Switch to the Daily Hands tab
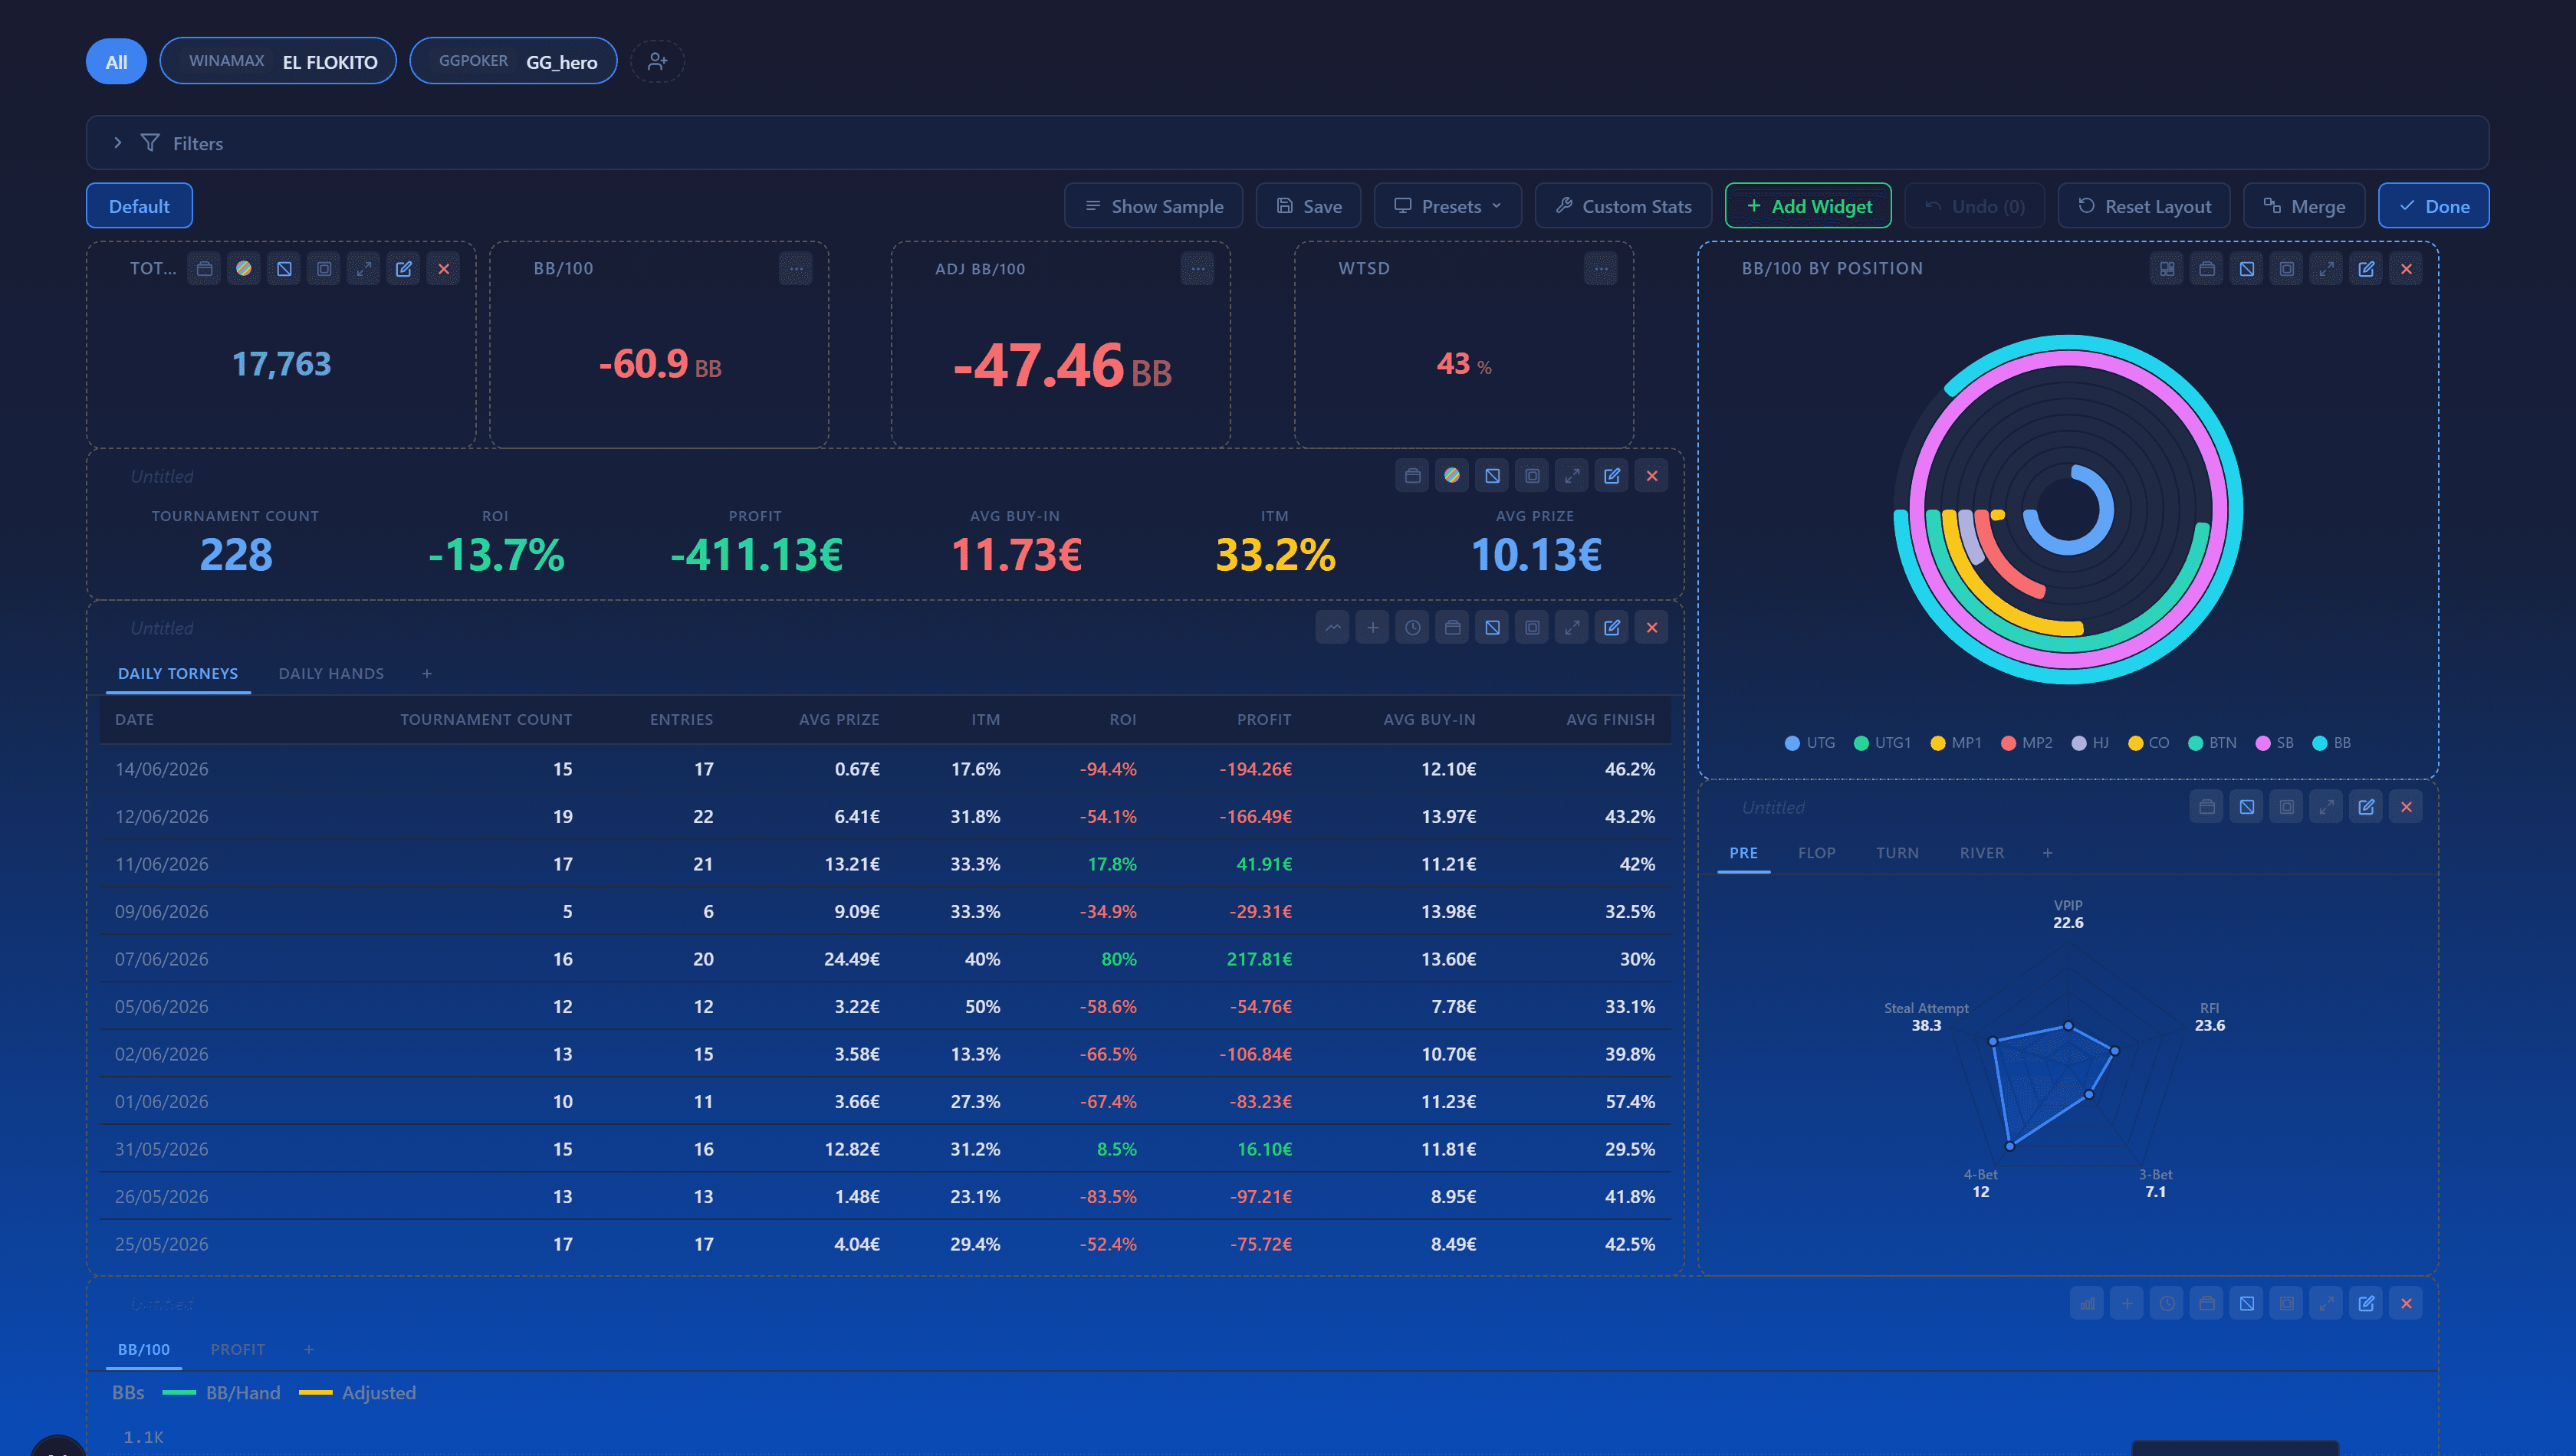The width and height of the screenshot is (2576, 1456). (331, 674)
